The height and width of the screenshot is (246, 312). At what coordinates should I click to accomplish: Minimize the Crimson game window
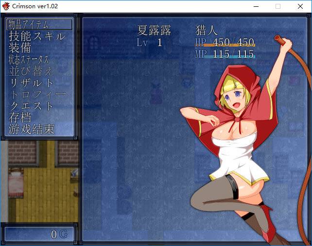[x=255, y=6]
